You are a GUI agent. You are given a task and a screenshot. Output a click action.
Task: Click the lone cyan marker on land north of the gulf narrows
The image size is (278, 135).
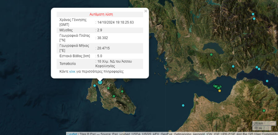pos(233,66)
